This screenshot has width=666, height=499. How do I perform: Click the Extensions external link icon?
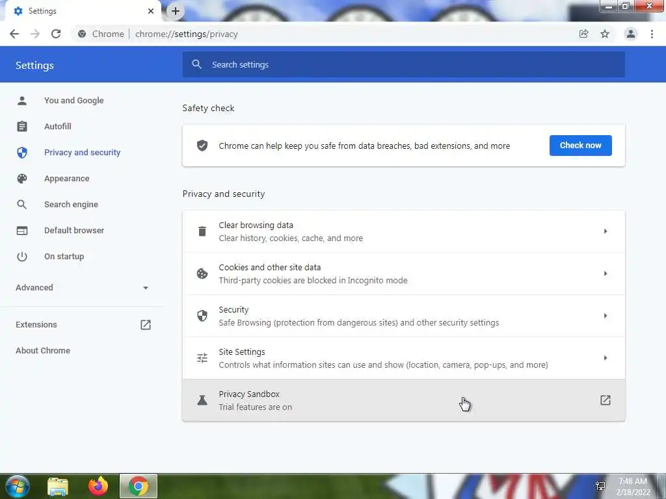click(x=146, y=325)
